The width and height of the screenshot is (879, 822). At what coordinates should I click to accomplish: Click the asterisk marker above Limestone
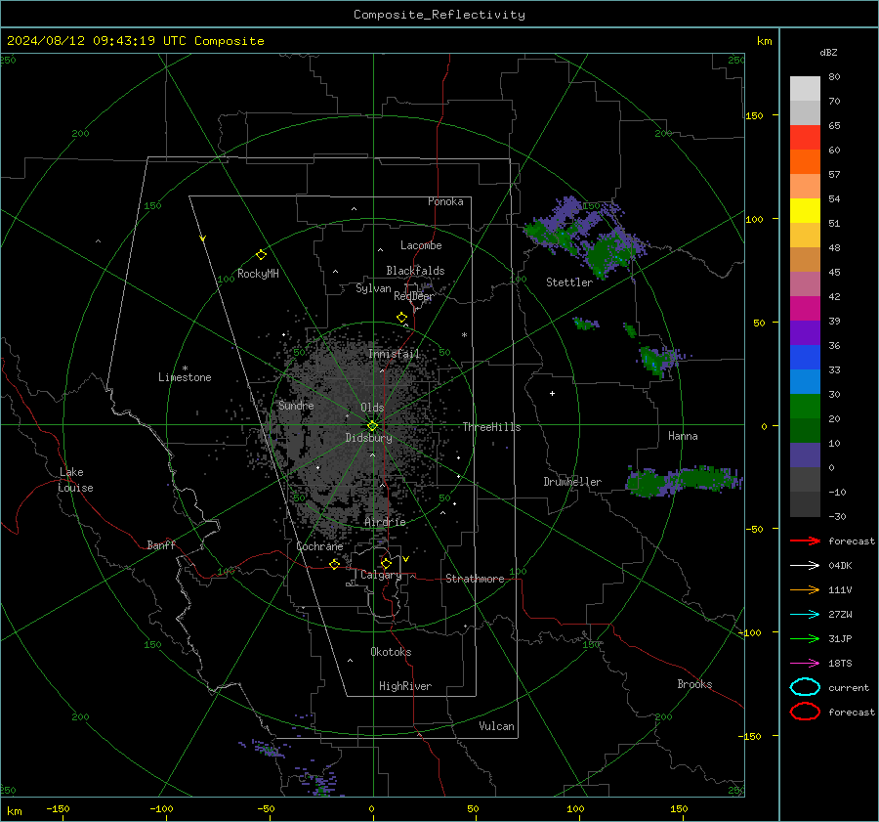[x=185, y=368]
